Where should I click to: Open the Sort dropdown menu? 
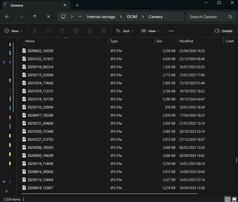pyautogui.click(x=125, y=31)
